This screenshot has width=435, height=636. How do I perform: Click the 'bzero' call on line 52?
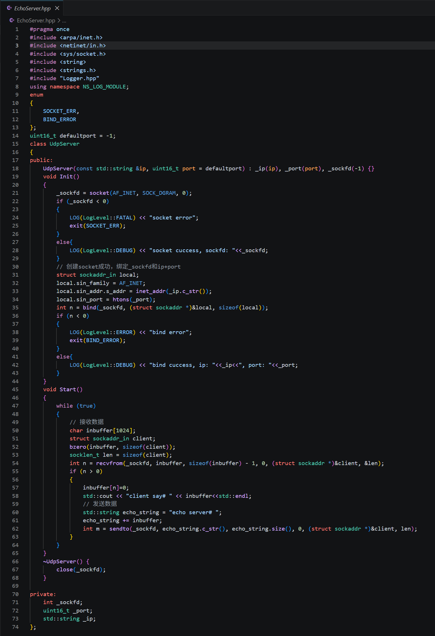point(78,447)
